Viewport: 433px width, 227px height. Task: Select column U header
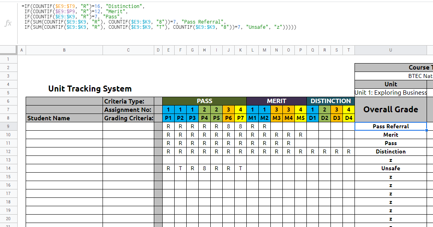tap(391, 50)
